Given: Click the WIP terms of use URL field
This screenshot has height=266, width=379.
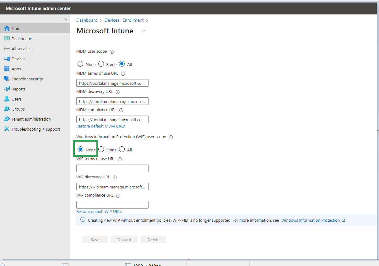Looking at the screenshot, I should coord(112,168).
